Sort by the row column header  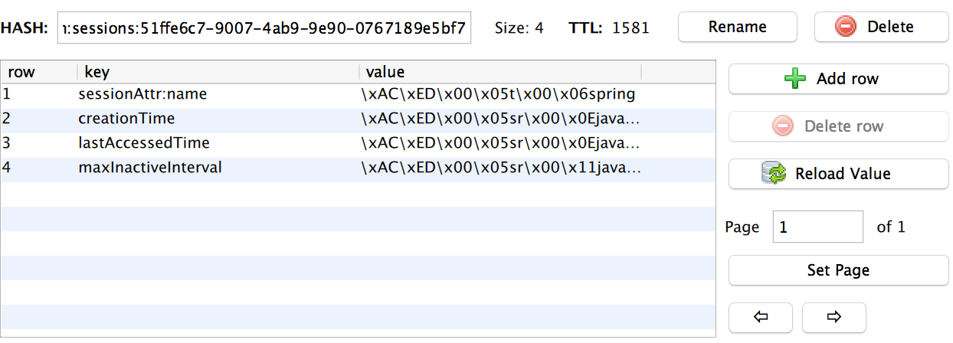[x=38, y=73]
